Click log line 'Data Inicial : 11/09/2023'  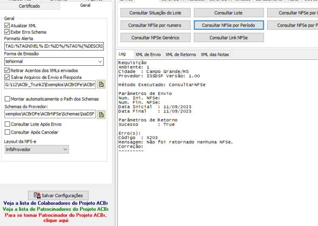point(155,107)
